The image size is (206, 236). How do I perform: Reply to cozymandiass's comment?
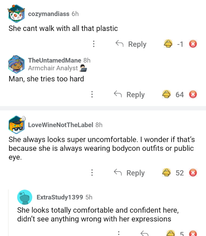coord(131,44)
